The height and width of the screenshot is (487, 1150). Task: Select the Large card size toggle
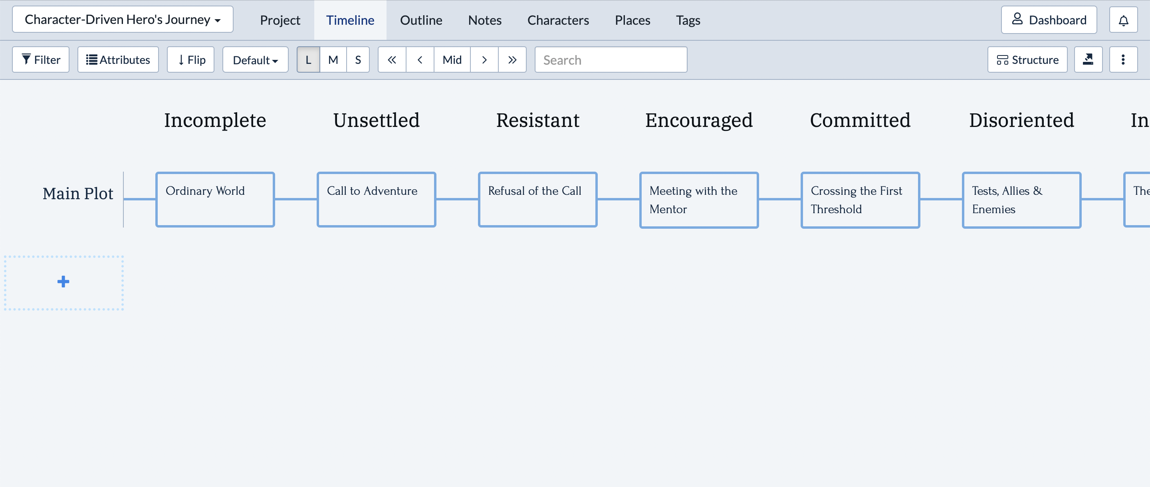pos(308,60)
